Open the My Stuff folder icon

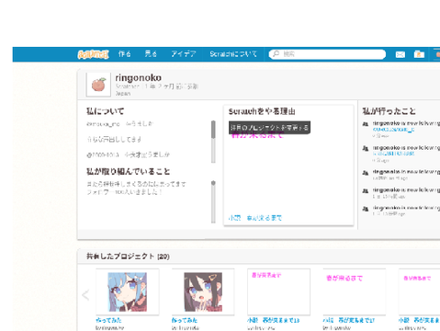(419, 54)
